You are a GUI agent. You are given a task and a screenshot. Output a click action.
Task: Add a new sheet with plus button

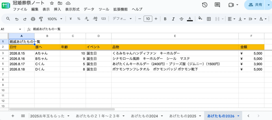click(x=13, y=116)
